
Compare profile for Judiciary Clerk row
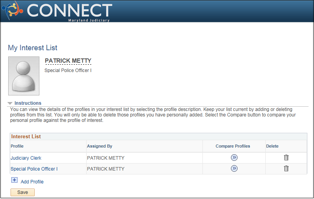coord(234,158)
